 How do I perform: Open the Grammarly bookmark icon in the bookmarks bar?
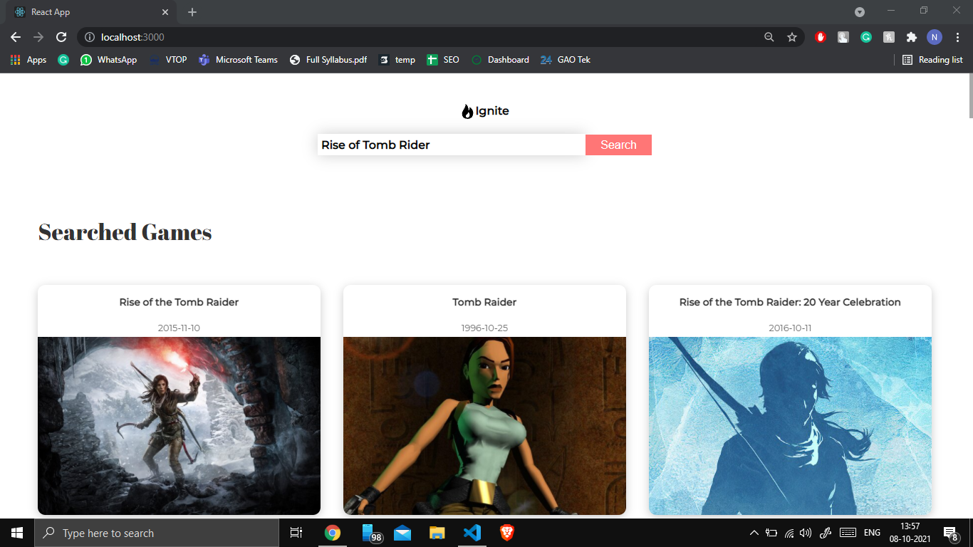pos(63,60)
